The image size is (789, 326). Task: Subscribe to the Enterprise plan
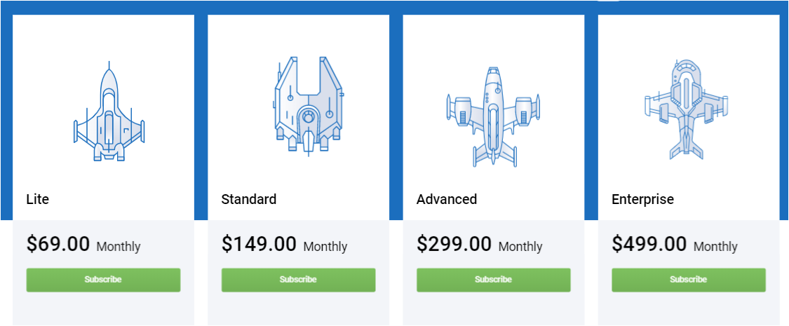(689, 280)
